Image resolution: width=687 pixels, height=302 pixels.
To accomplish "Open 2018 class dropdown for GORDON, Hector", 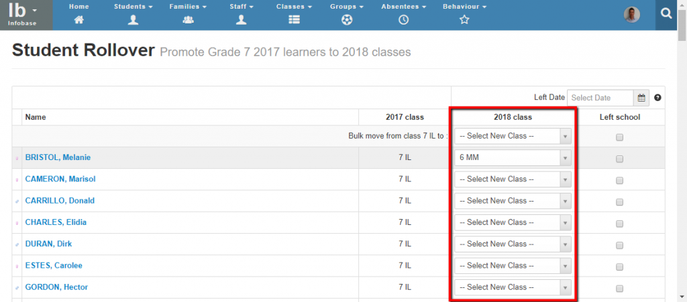I will (513, 287).
